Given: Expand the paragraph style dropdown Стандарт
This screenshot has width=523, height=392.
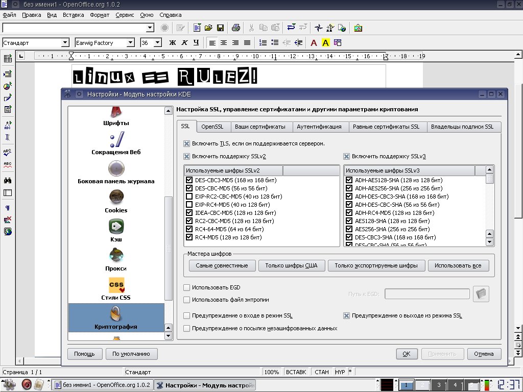Looking at the screenshot, I should [x=65, y=43].
